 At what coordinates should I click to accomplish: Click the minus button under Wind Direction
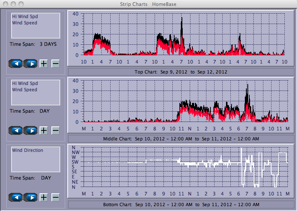click(x=55, y=197)
